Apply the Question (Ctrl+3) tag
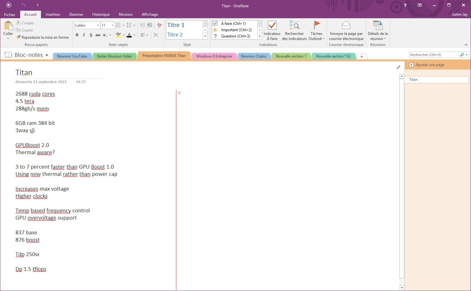This screenshot has width=471, height=291. click(x=235, y=36)
